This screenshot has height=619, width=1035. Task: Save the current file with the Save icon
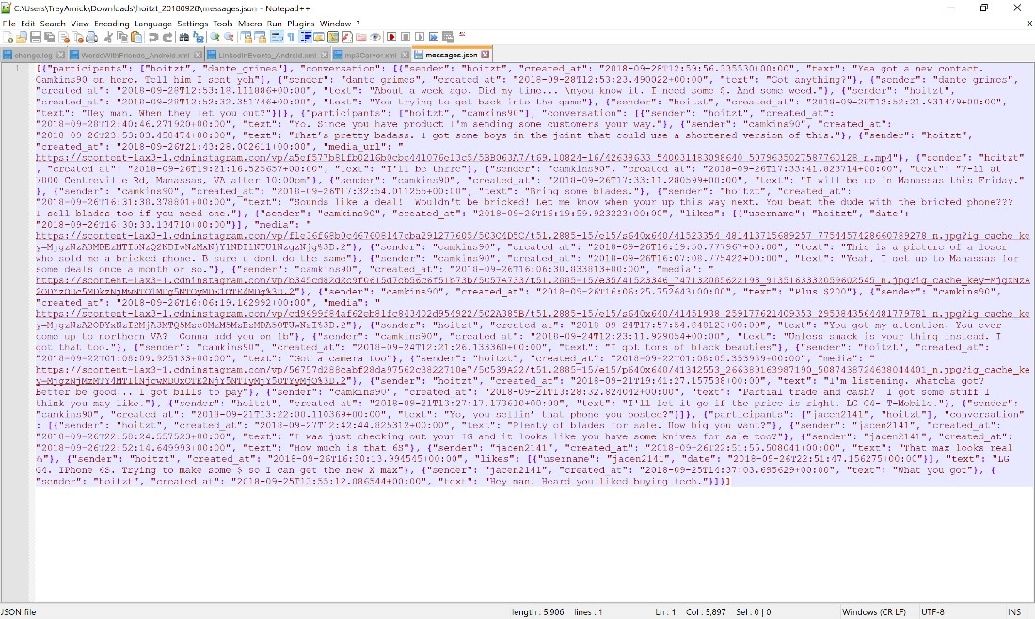click(x=36, y=38)
